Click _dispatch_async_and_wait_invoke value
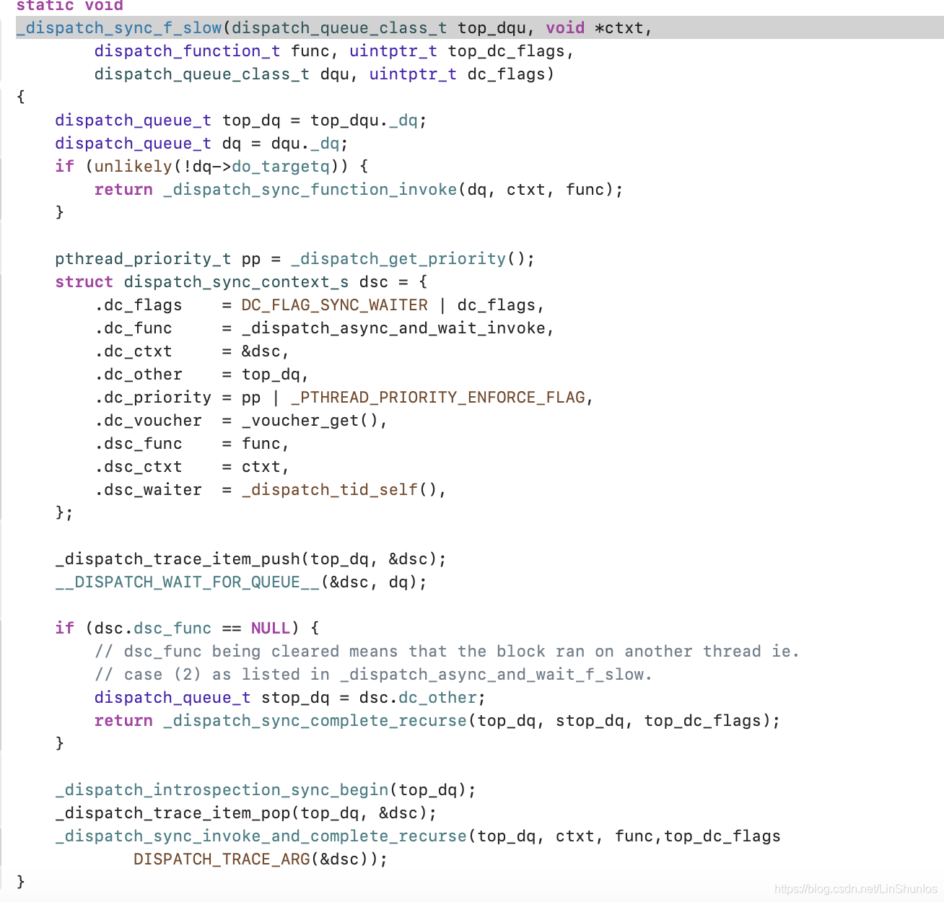944x902 pixels. pos(393,328)
